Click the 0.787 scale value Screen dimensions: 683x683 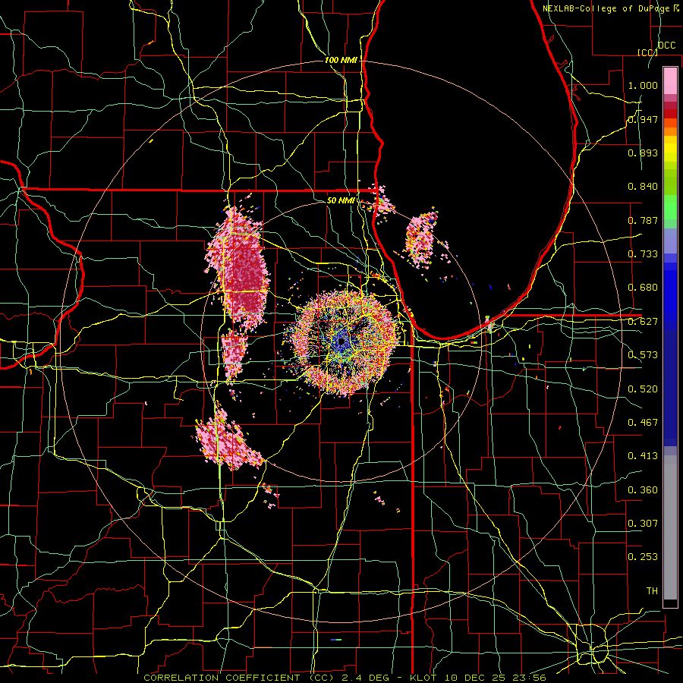(x=643, y=220)
